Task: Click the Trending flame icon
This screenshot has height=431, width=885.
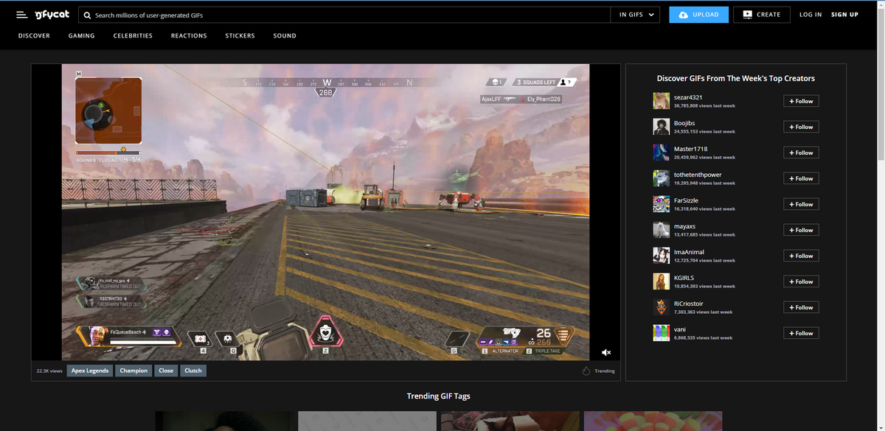Action: click(x=586, y=371)
